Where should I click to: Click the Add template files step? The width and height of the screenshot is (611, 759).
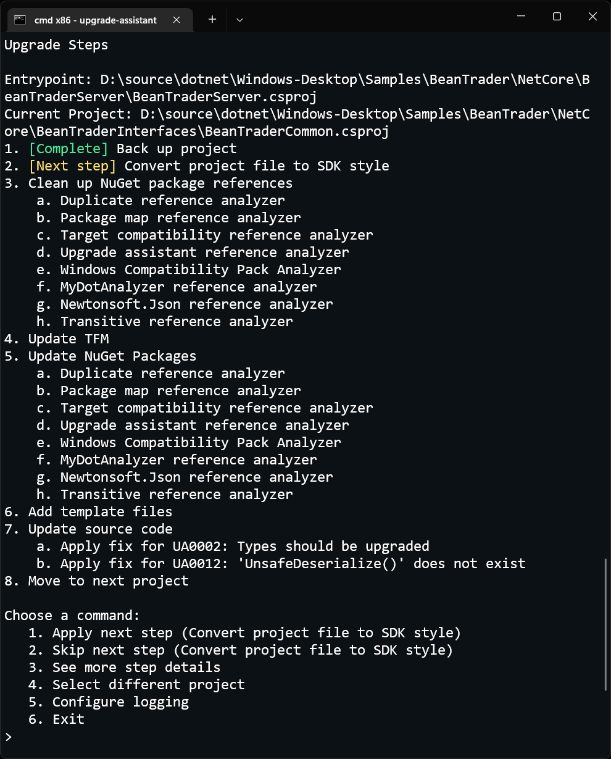[x=100, y=512]
